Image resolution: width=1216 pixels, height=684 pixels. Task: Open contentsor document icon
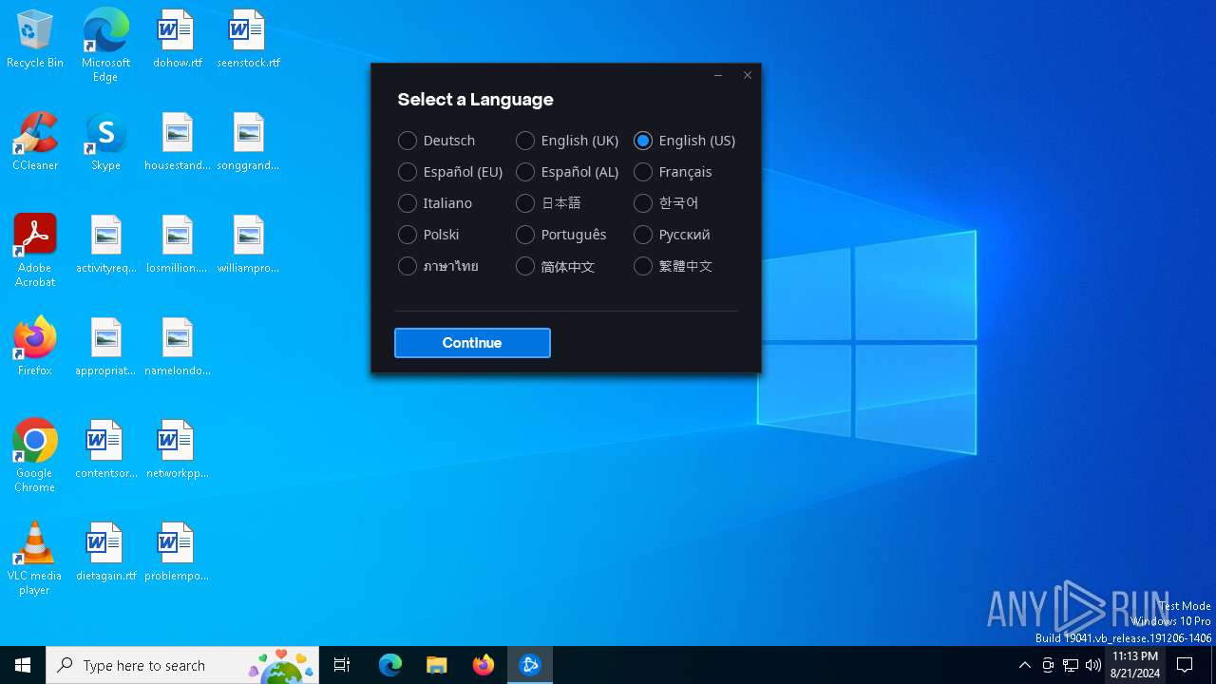[x=105, y=450]
